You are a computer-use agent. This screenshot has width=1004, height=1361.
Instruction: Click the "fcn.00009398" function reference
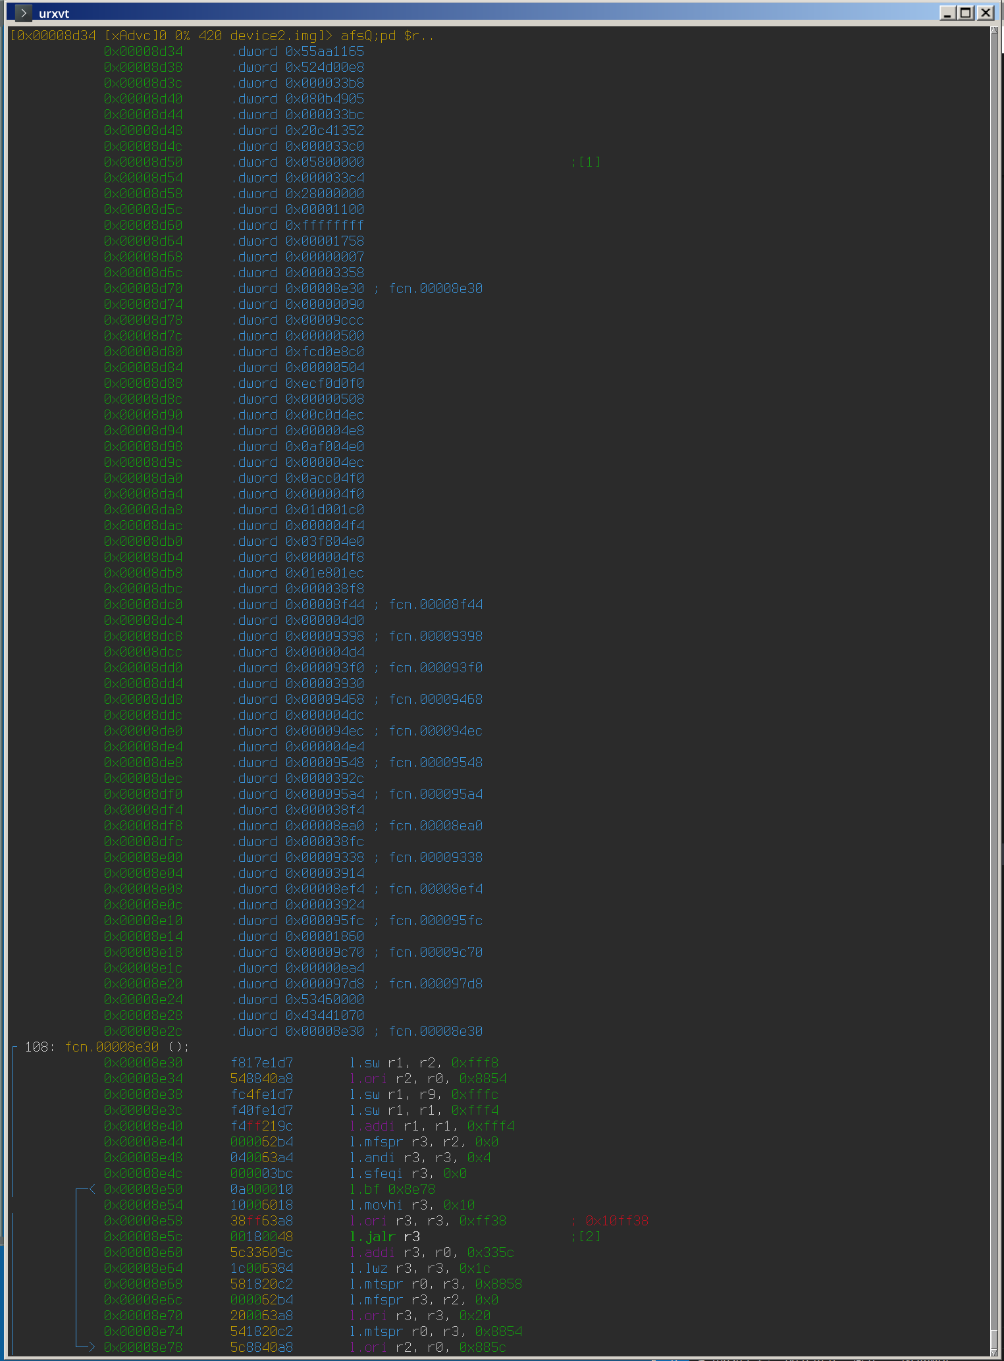click(x=436, y=636)
